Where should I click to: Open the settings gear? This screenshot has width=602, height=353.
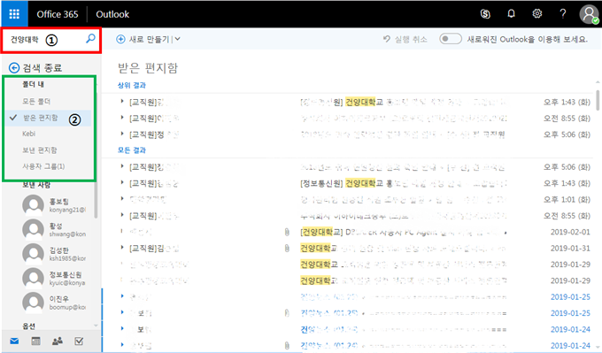(x=536, y=14)
